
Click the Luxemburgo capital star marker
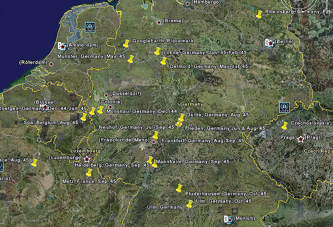(87, 159)
